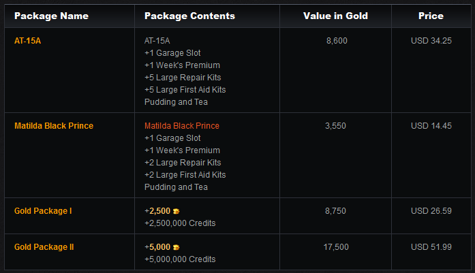Click the +2,500,000 Credits text
The width and height of the screenshot is (475, 273).
point(180,223)
